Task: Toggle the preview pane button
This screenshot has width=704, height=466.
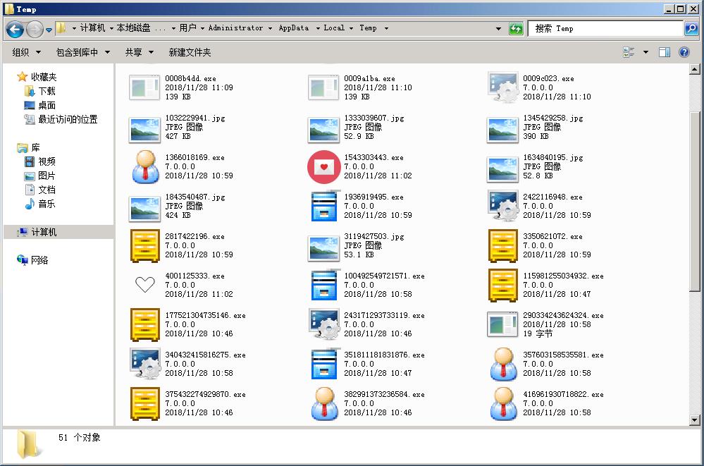Action: [664, 52]
